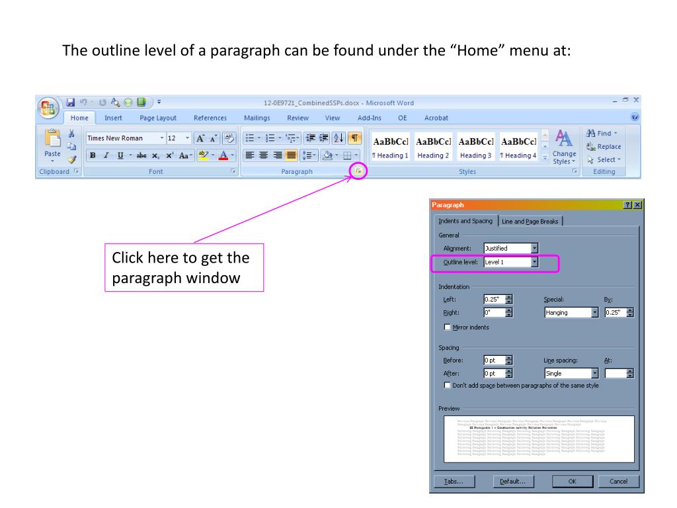Click the Shrink Font icon

point(214,138)
